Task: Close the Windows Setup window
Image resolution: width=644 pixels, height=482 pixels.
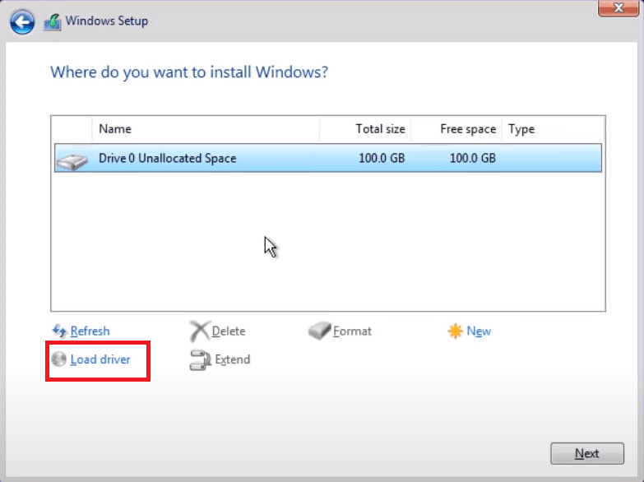Action: click(619, 7)
